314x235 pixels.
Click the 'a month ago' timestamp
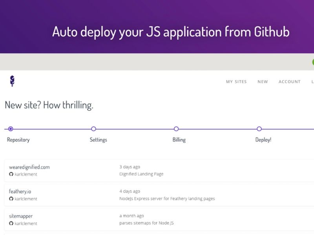point(131,216)
